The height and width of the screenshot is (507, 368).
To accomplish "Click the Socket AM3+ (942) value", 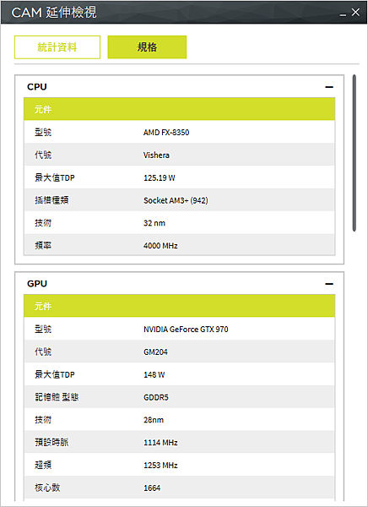I will 176,200.
